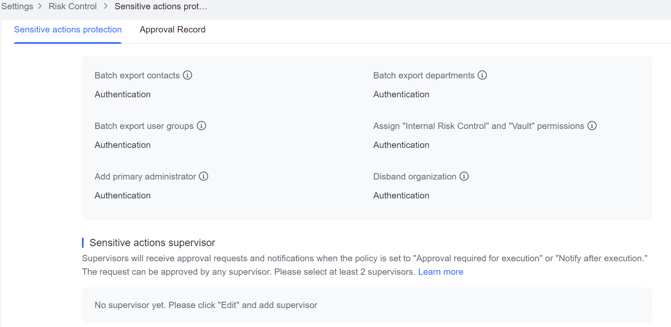The width and height of the screenshot is (671, 327).
Task: Click the No supervisor yet panel
Action: click(x=206, y=305)
